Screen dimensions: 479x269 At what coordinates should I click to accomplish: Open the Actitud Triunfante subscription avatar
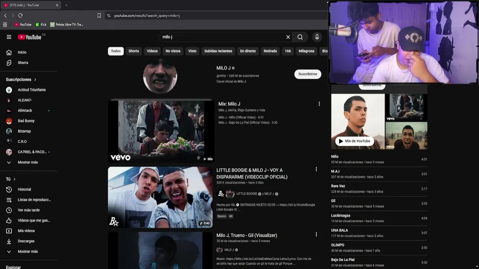(9, 90)
